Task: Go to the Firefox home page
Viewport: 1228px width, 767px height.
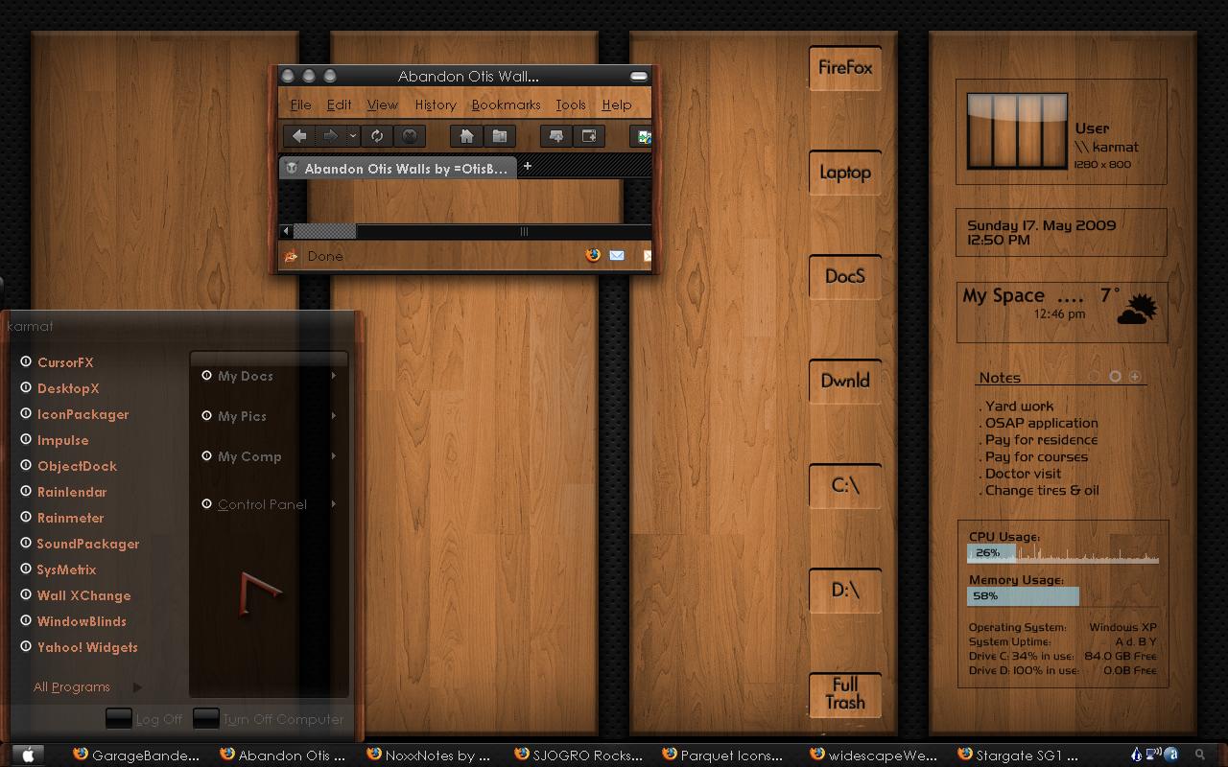Action: click(x=466, y=136)
